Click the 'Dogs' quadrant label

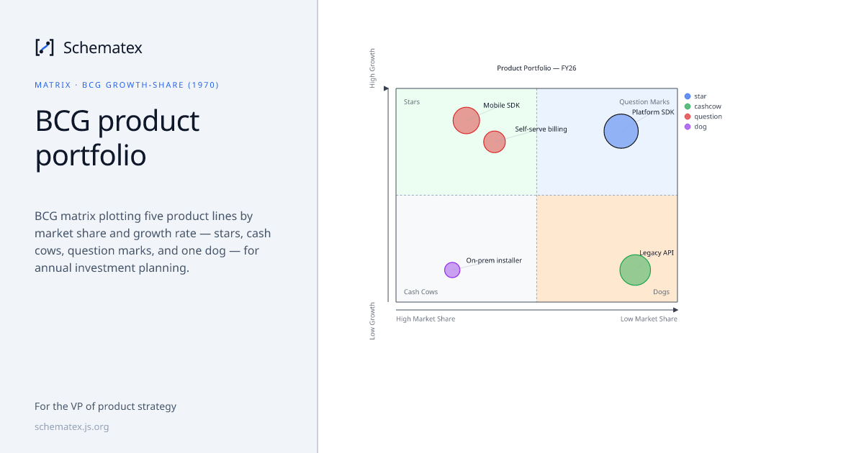(x=662, y=292)
